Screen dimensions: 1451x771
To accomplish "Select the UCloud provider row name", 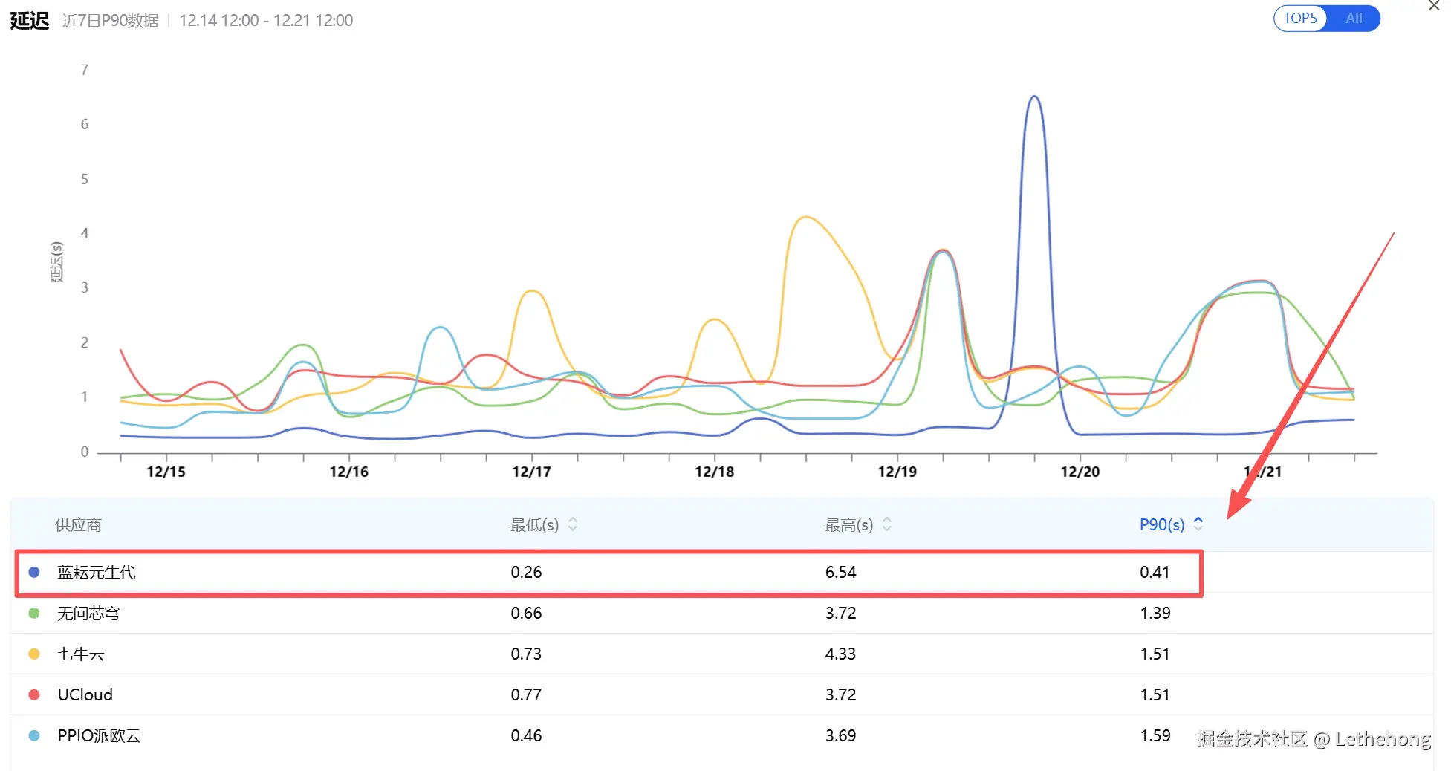I will pos(85,695).
